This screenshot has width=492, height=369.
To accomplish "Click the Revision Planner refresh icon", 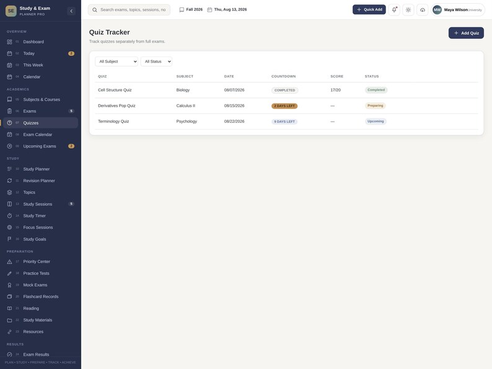I will (9, 180).
